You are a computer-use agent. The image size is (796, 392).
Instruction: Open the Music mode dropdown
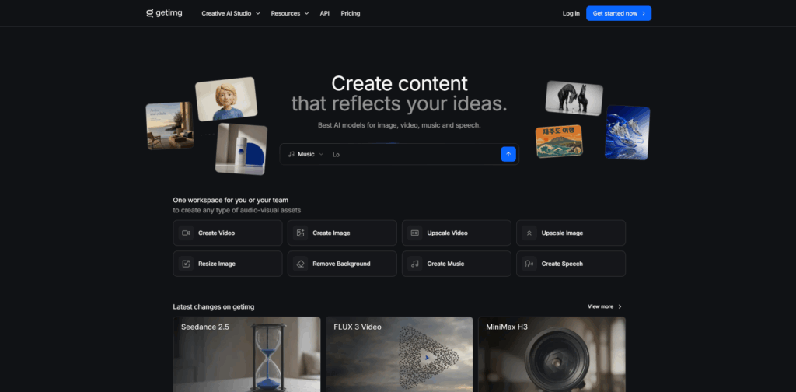pyautogui.click(x=305, y=154)
